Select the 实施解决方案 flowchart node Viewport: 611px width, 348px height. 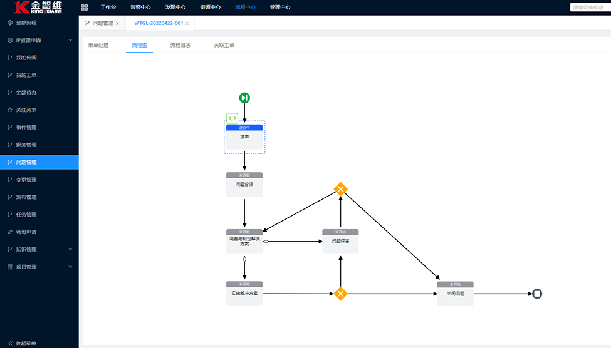(x=244, y=294)
